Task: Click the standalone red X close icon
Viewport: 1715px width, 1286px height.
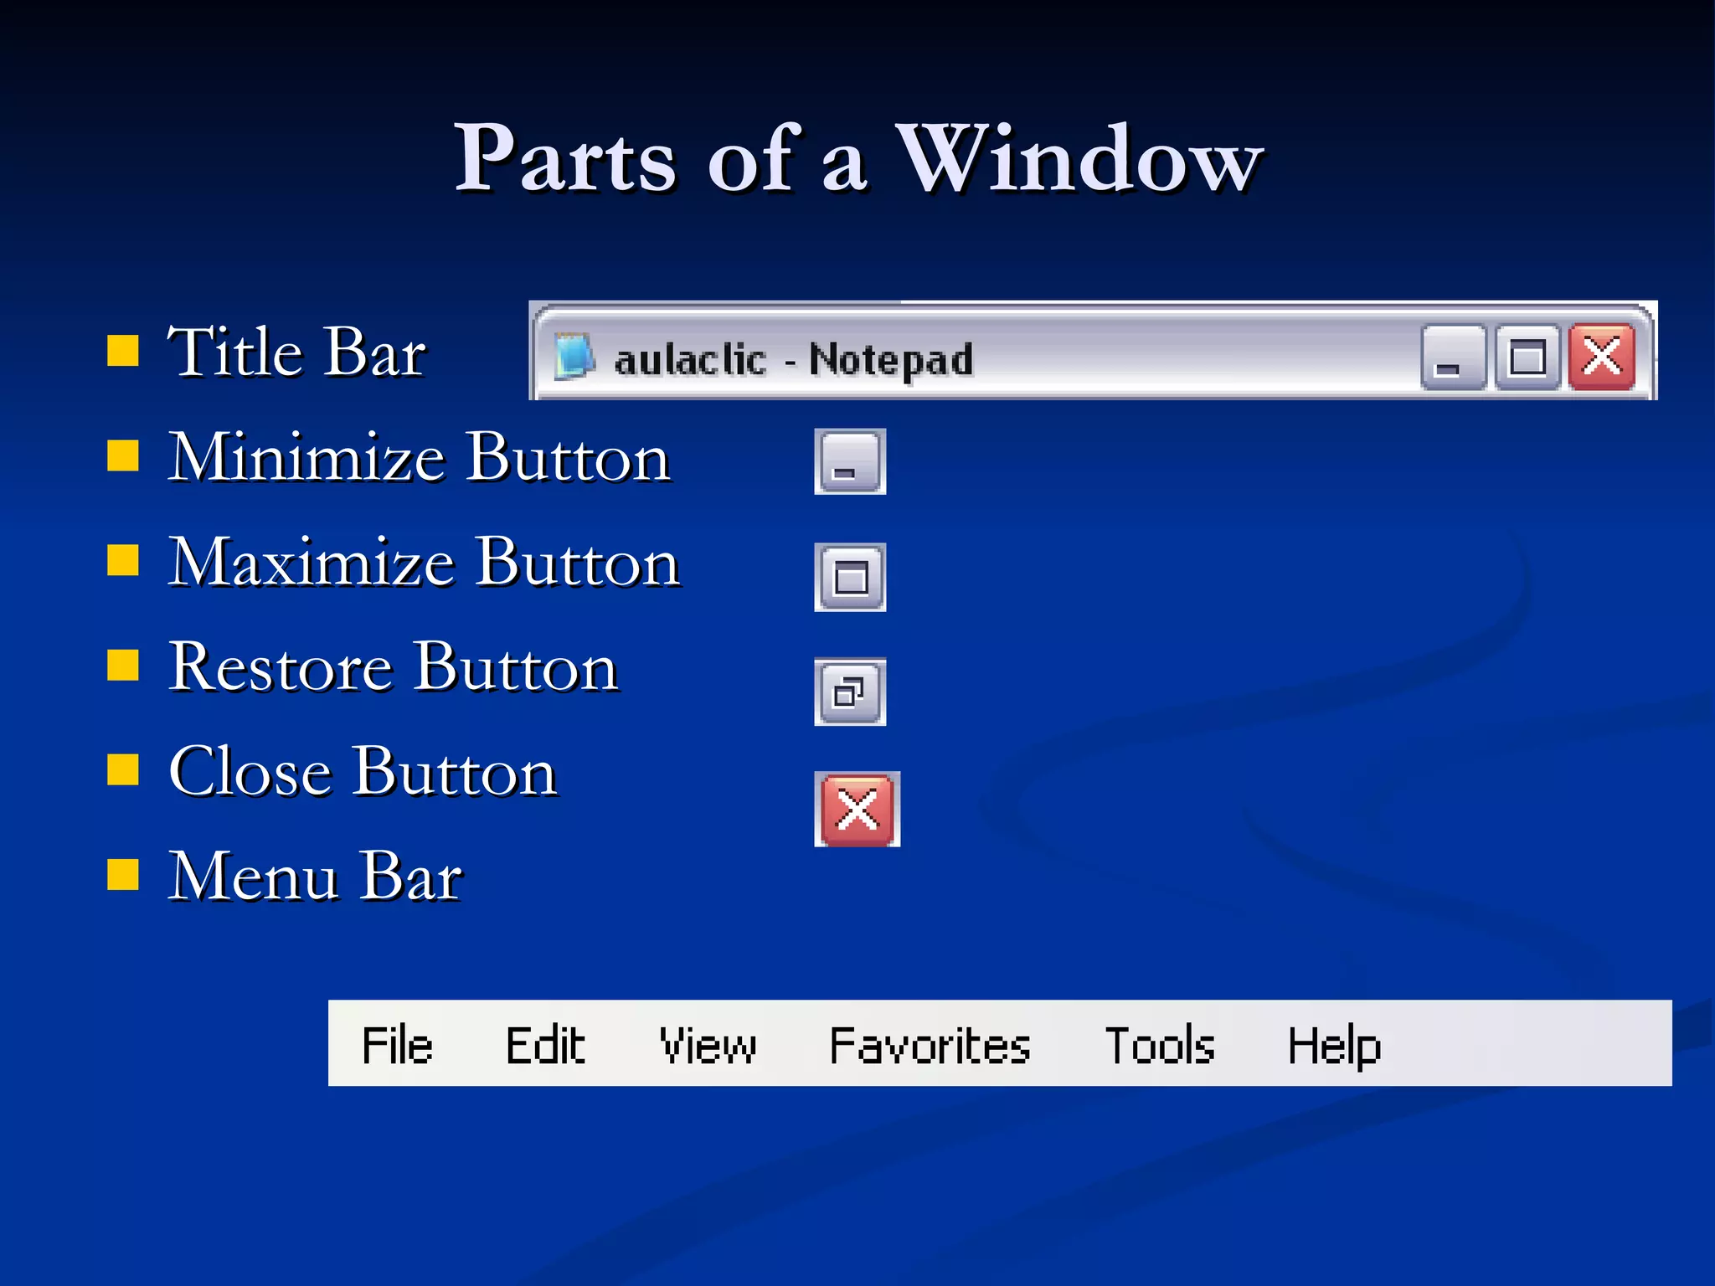Action: 857,810
